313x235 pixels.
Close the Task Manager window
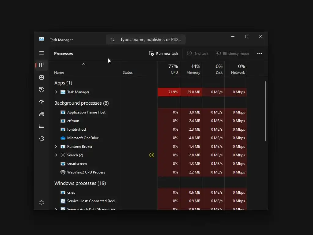tap(261, 36)
